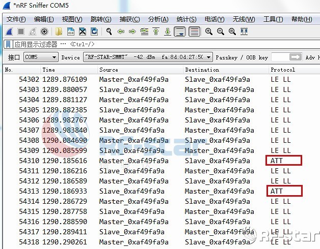Click the resize columns icon
The image size is (320, 249).
(x=244, y=32)
